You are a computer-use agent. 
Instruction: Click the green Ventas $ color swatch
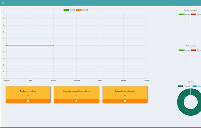pos(66,10)
